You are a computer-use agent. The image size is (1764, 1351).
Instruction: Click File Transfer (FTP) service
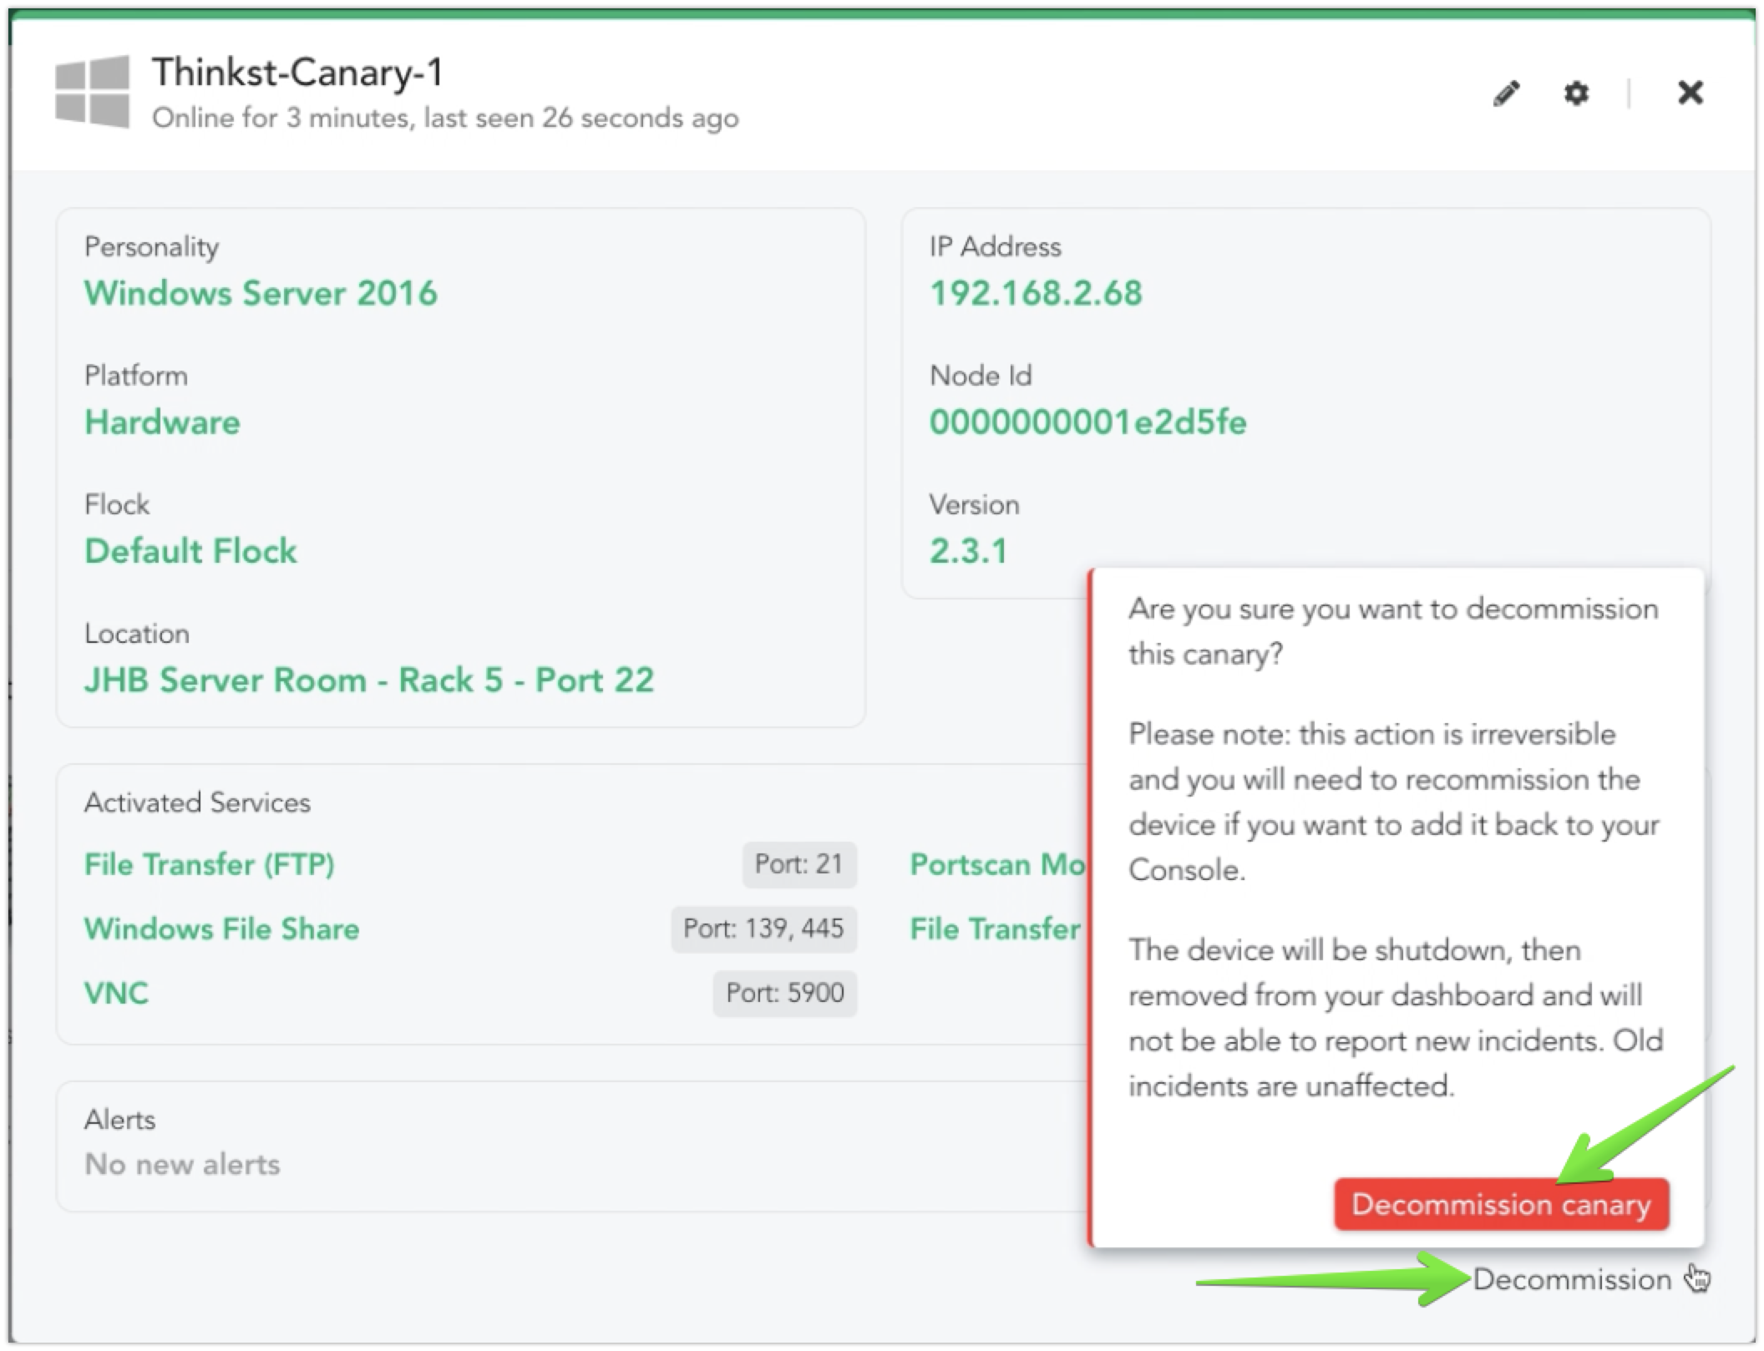pyautogui.click(x=210, y=864)
